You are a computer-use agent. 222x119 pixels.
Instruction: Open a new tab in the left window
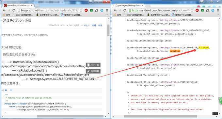pos(37,5)
